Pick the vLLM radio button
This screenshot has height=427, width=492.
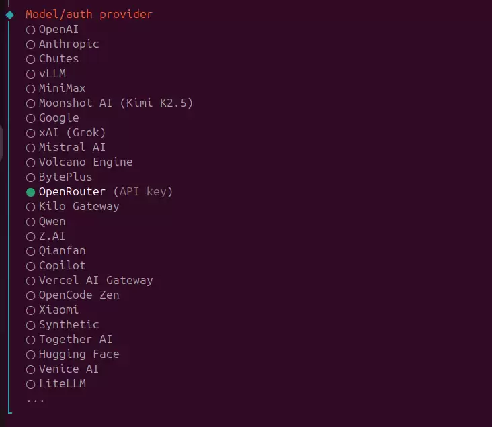[x=30, y=74]
